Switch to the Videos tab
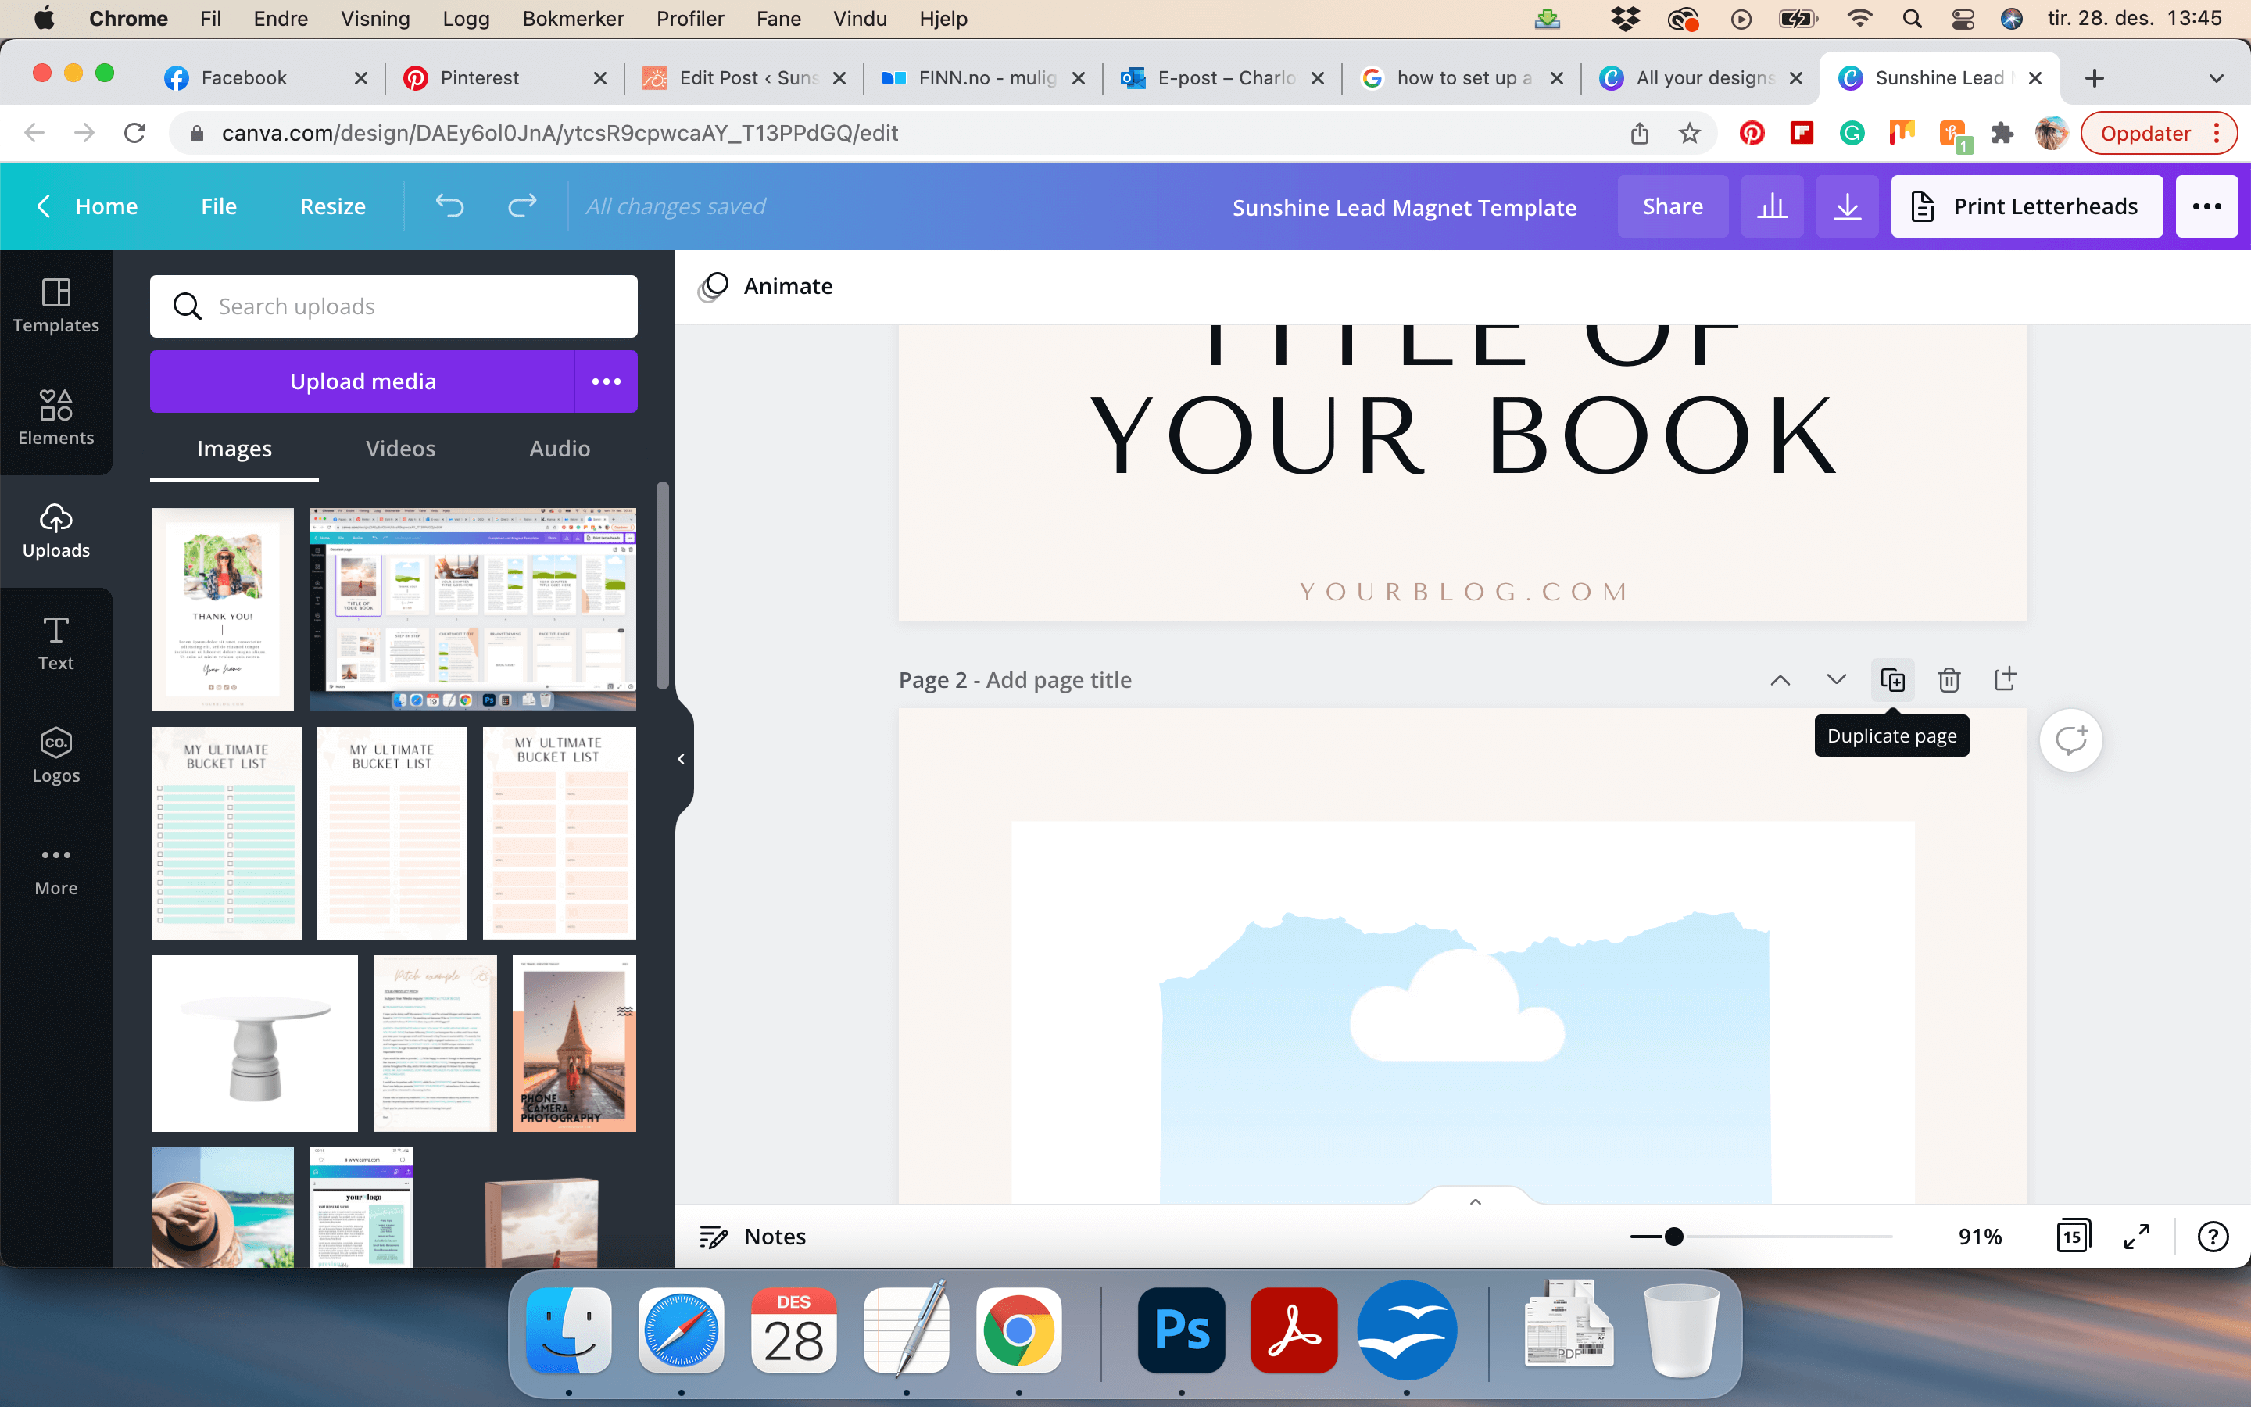 pyautogui.click(x=401, y=449)
